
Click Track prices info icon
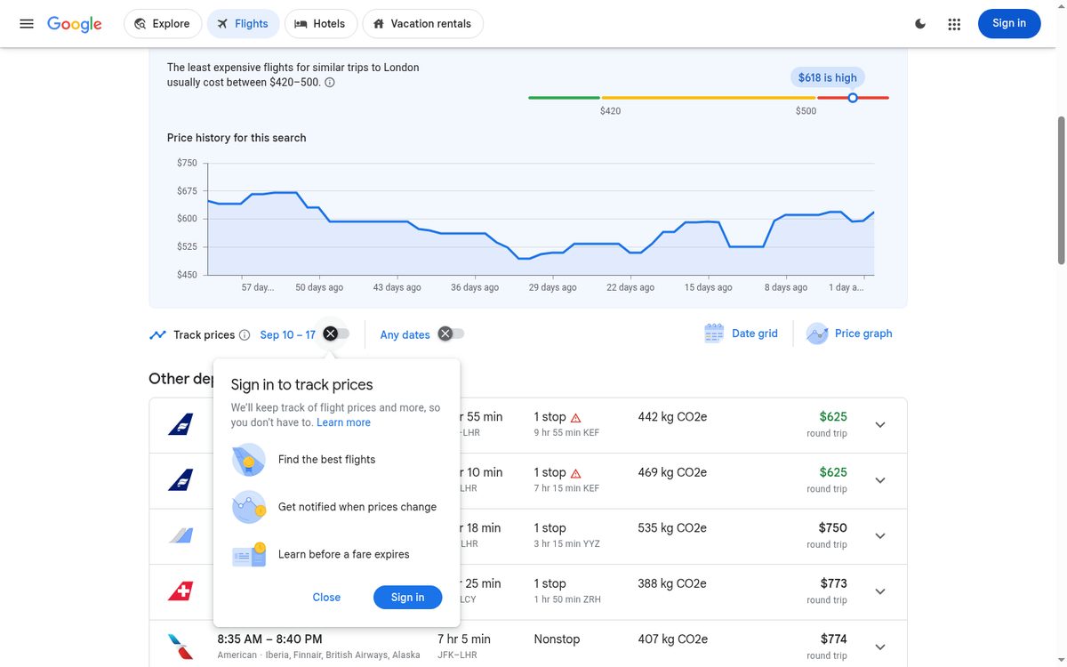point(245,335)
